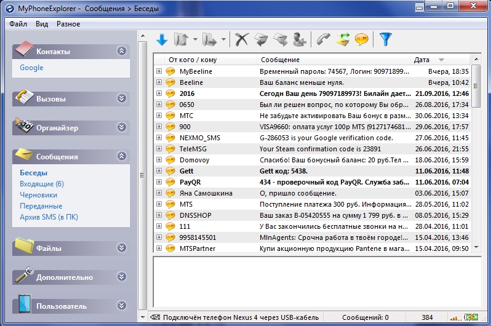
Task: Click message list scrollbar down arrow
Action: click(x=476, y=247)
